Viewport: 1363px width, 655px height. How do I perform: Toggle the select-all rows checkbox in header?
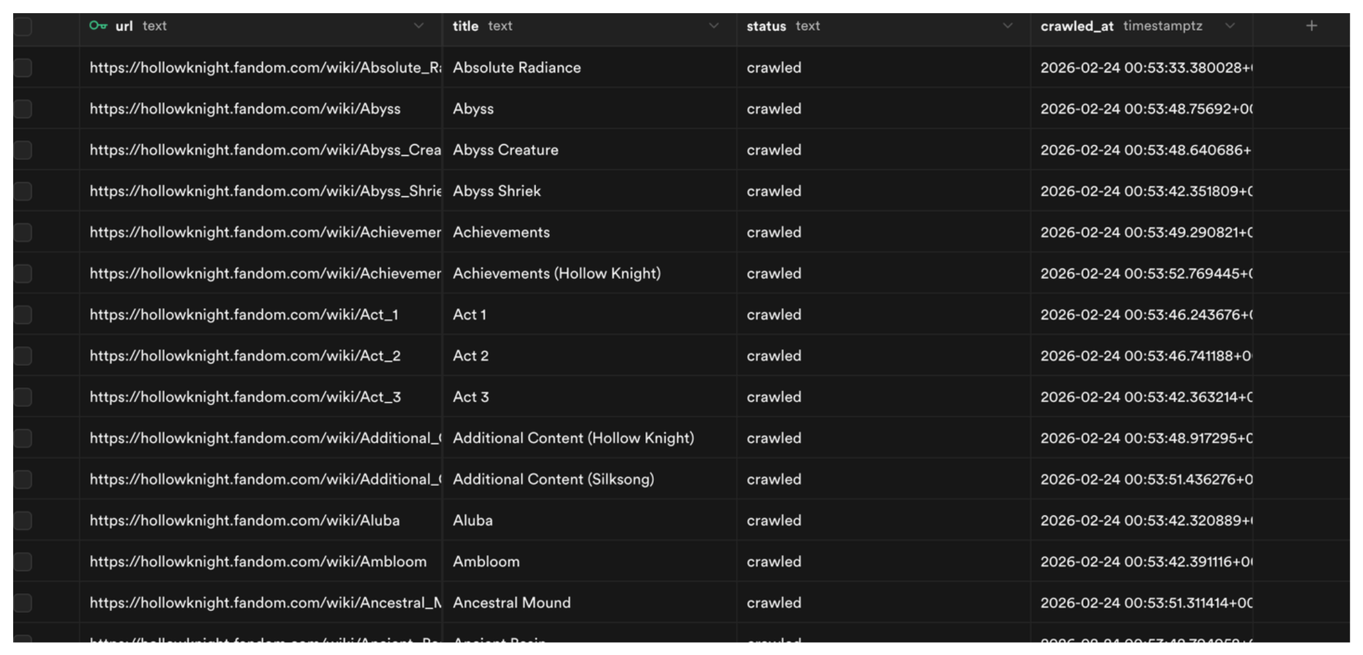point(23,26)
